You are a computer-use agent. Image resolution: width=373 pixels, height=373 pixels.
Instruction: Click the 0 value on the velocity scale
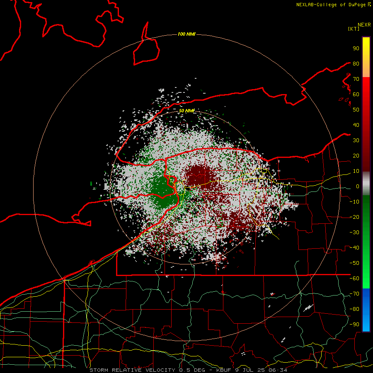(358, 186)
